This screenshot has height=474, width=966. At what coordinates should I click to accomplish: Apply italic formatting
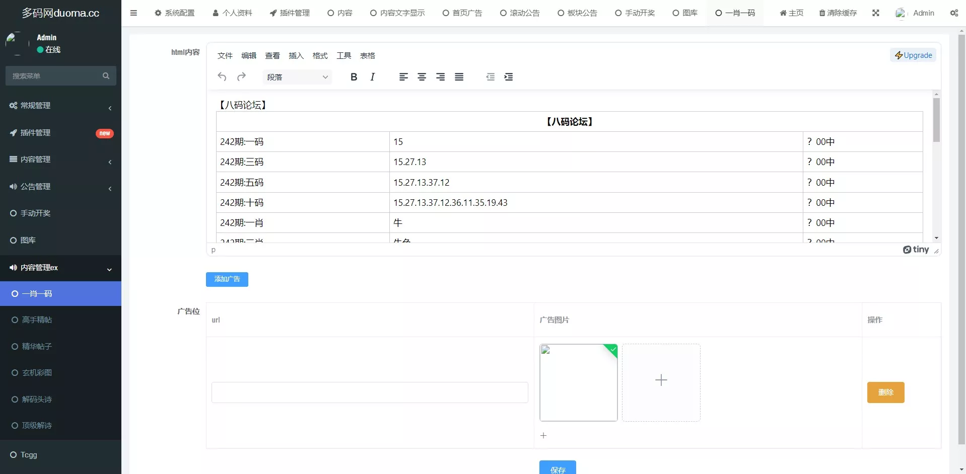tap(373, 76)
